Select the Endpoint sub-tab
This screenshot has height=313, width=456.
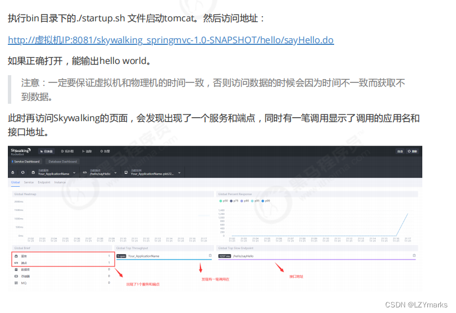coord(44,182)
